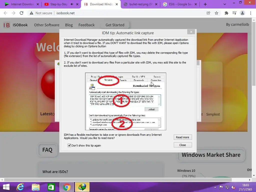This screenshot has width=256, height=192.
Task: Restore down the Chrome window
Action: 240,2
